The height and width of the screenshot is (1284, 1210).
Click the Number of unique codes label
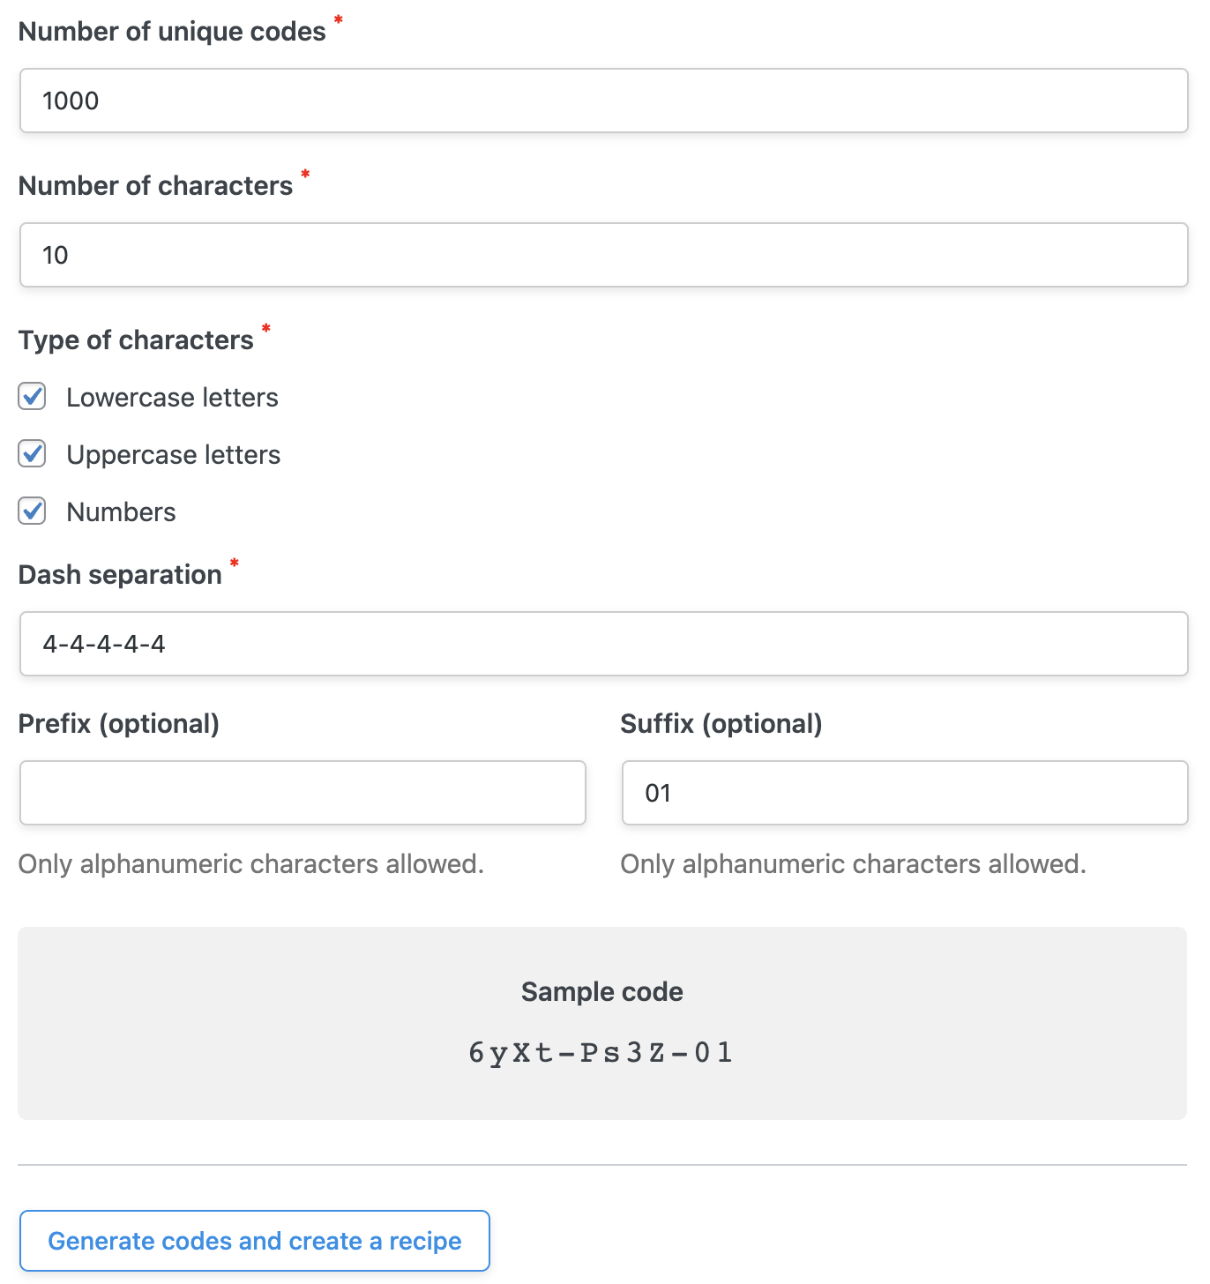click(x=173, y=31)
